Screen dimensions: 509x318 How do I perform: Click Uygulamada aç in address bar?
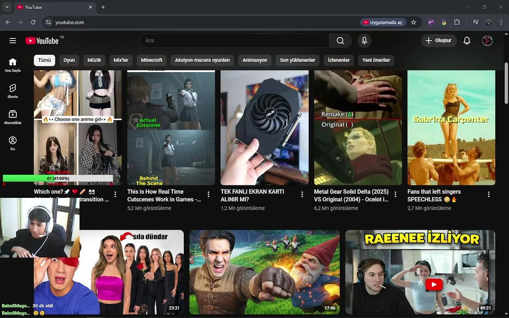click(384, 23)
